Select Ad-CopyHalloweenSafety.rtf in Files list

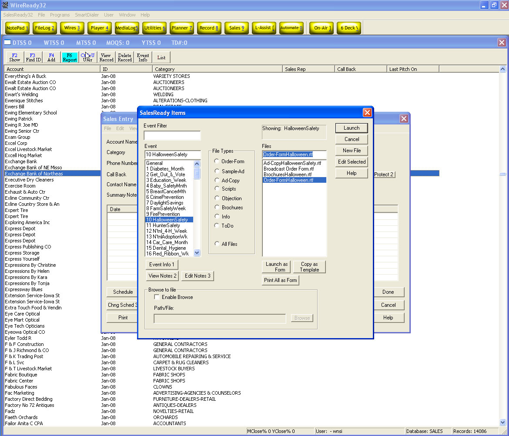click(294, 163)
